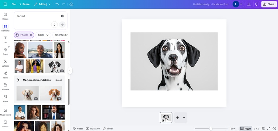Open the help question mark
This screenshot has height=131, width=278.
coord(274,129)
